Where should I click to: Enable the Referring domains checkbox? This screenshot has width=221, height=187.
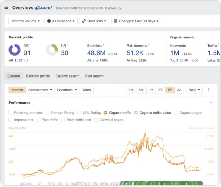11,113
